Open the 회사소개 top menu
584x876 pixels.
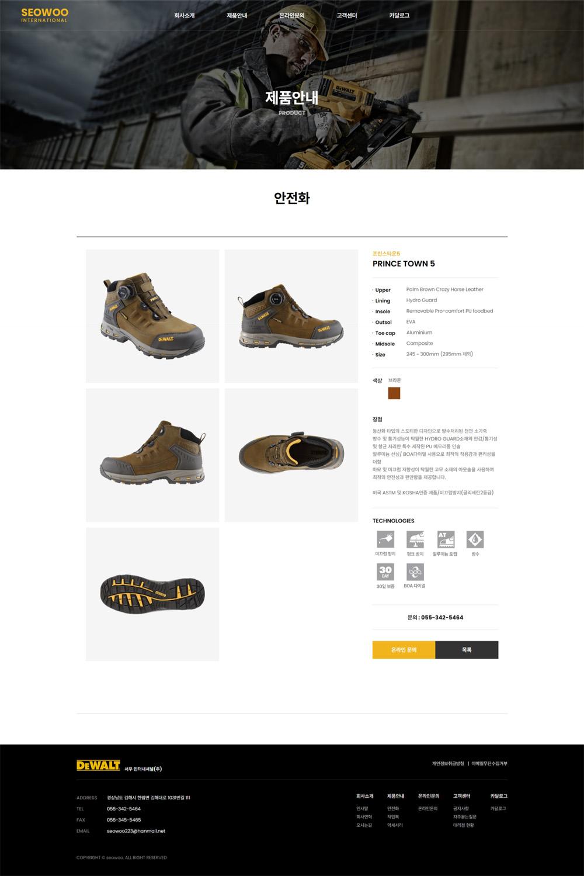[185, 15]
